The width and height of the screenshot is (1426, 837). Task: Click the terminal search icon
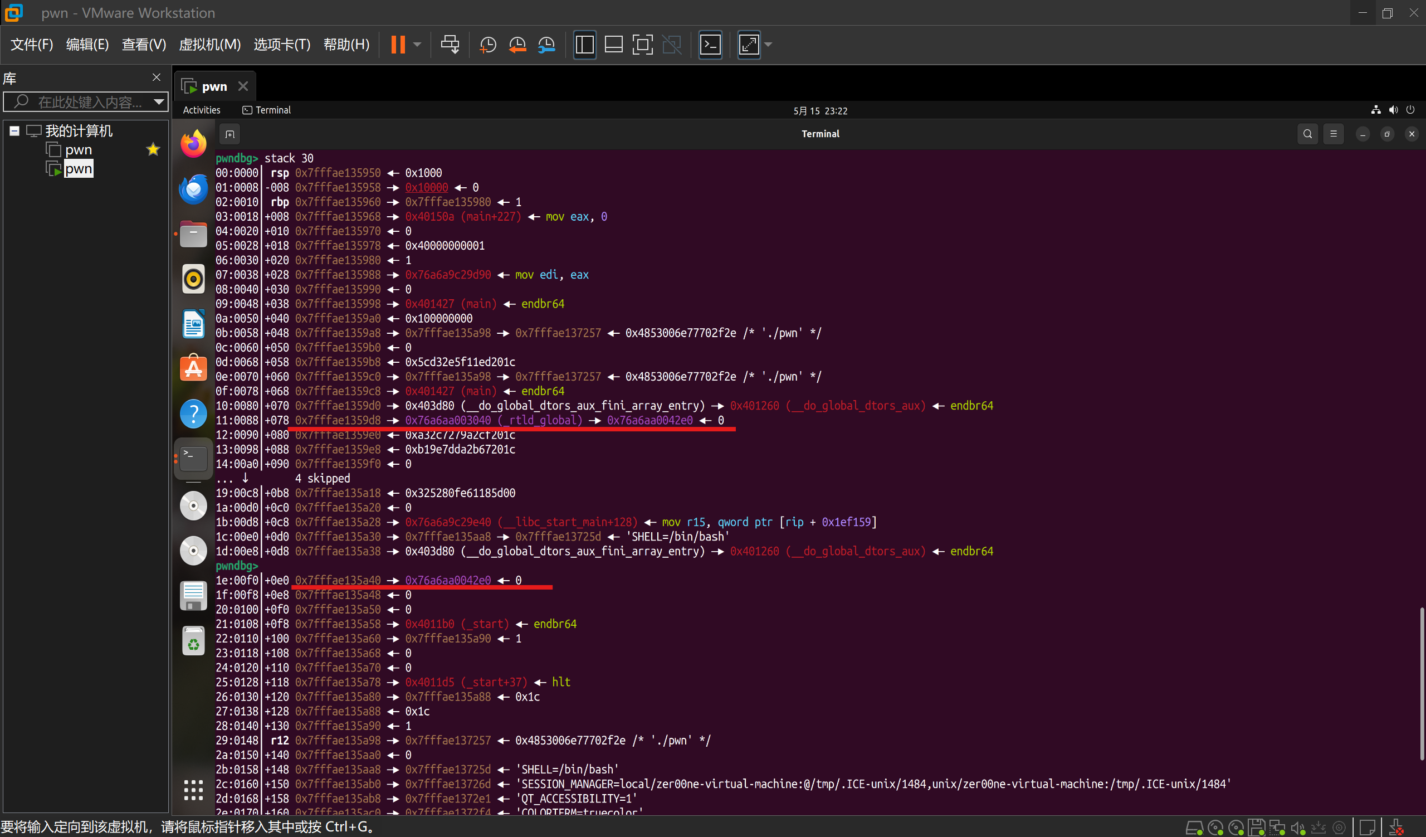pyautogui.click(x=1307, y=134)
